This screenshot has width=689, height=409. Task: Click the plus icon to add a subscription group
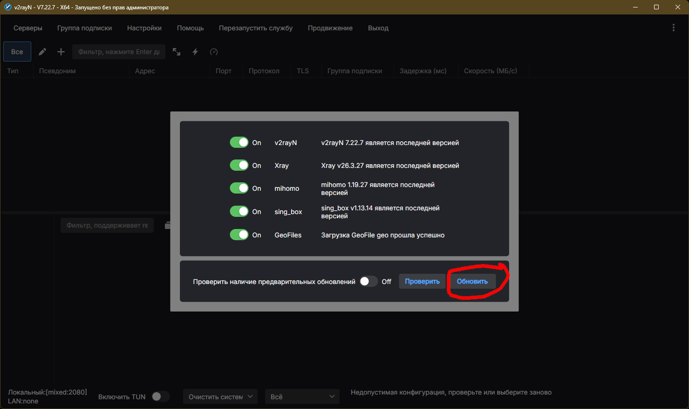pos(61,52)
